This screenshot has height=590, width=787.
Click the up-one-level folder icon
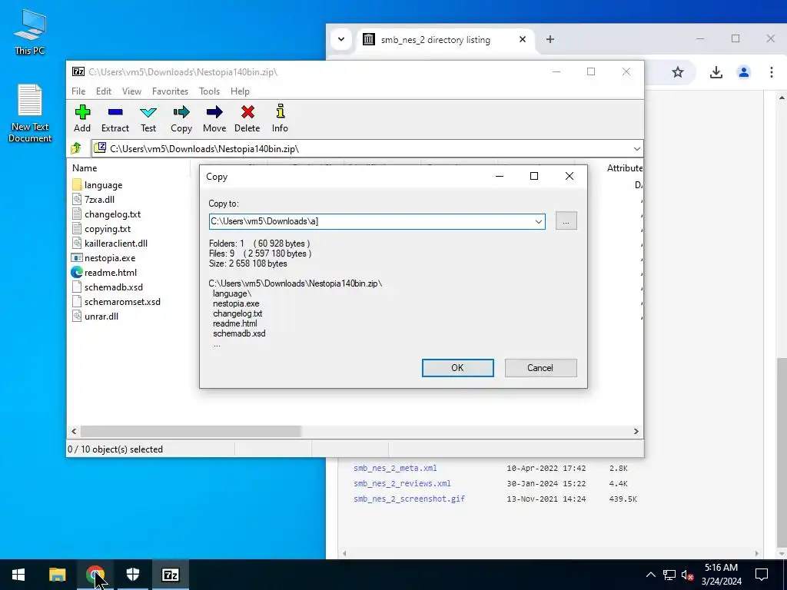coord(76,148)
